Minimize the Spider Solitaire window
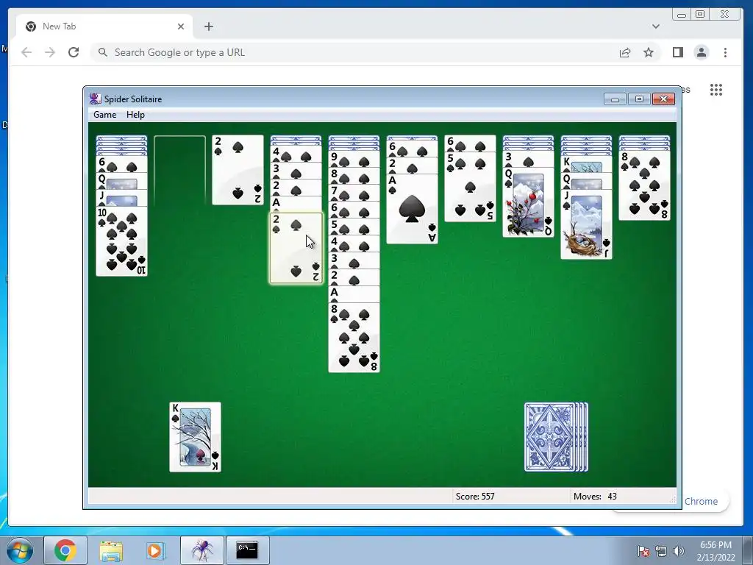Image resolution: width=753 pixels, height=565 pixels. point(615,99)
